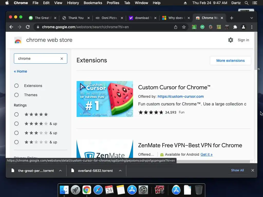Click the page vertical scrollbar thumb
This screenshot has width=263, height=197.
pyautogui.click(x=256, y=51)
